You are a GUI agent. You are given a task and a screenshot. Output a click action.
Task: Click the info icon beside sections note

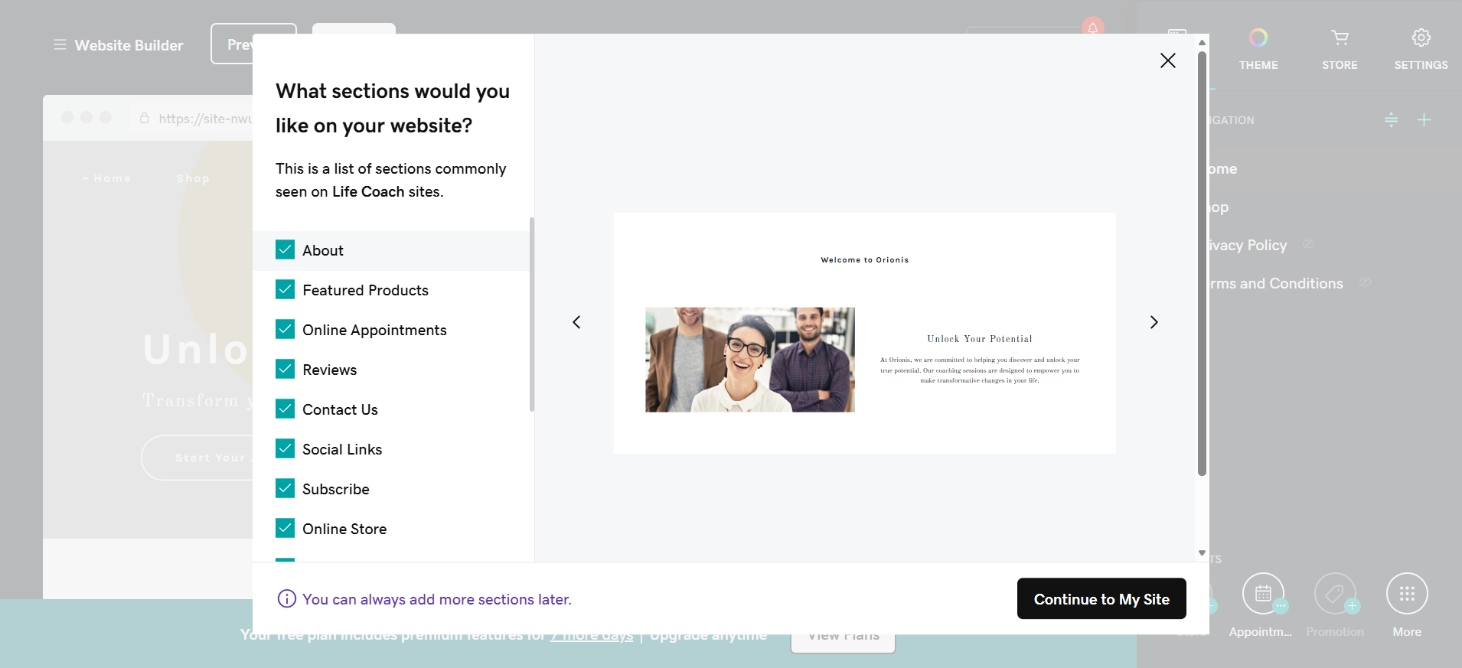(286, 598)
